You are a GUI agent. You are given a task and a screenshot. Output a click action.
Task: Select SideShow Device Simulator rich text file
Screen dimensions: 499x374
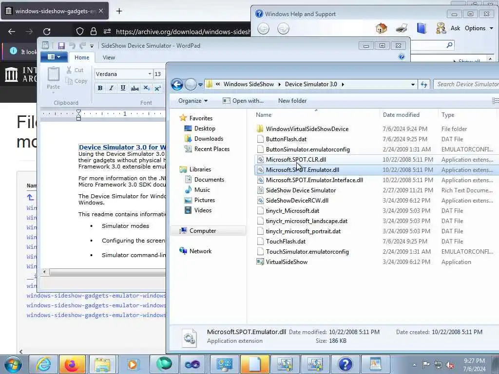coord(301,190)
